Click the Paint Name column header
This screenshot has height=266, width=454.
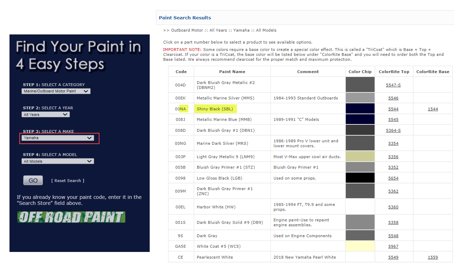point(232,72)
